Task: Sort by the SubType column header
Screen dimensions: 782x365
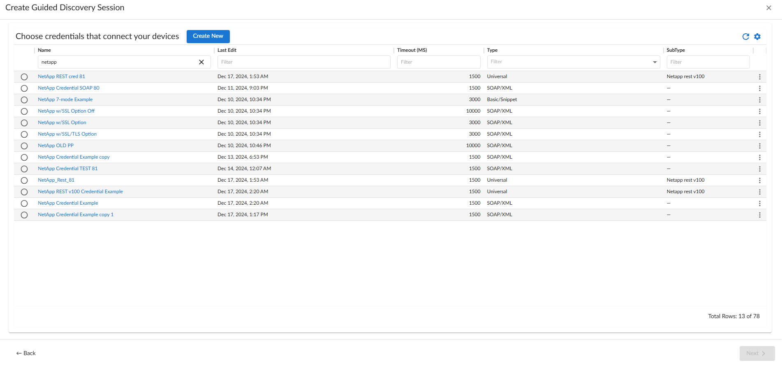Action: pos(676,50)
